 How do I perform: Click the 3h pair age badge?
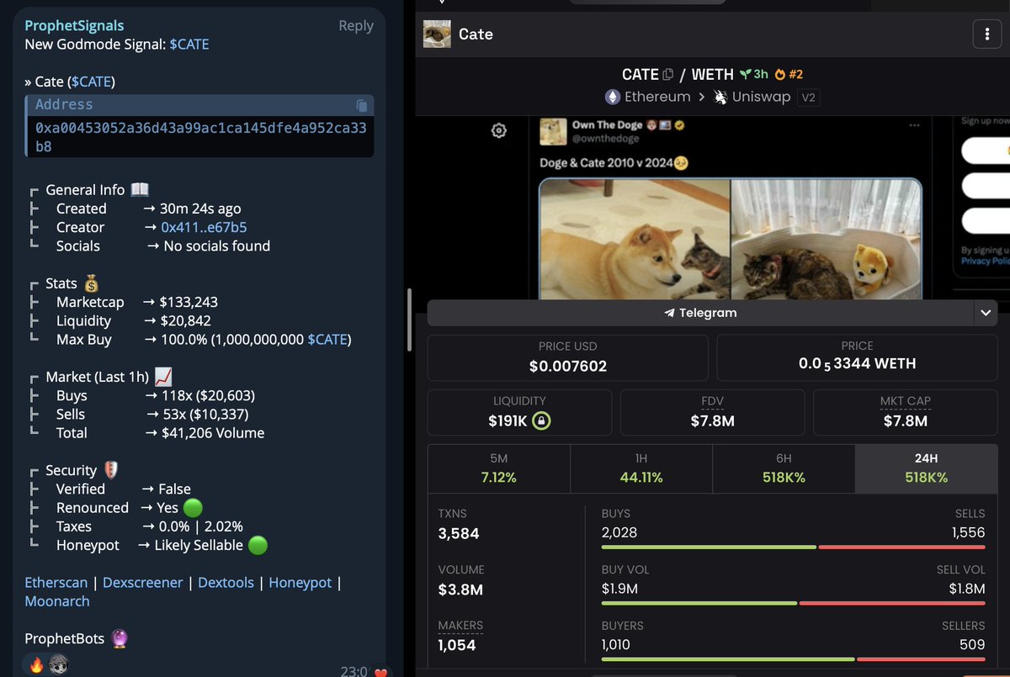(x=754, y=74)
